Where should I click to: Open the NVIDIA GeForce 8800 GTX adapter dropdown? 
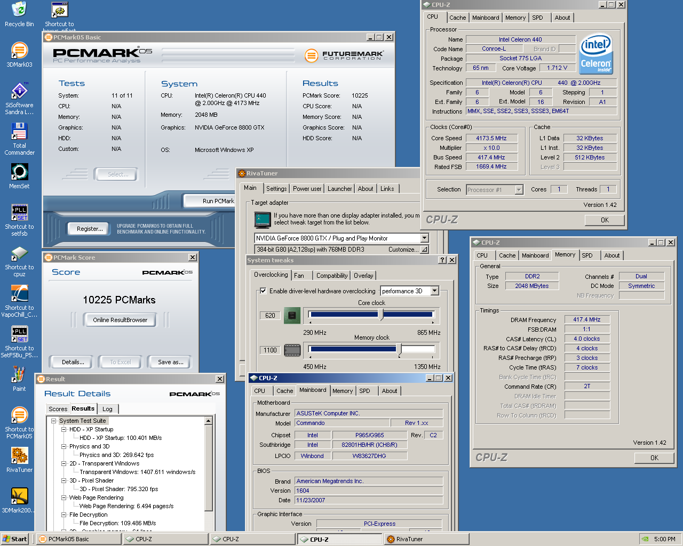425,238
